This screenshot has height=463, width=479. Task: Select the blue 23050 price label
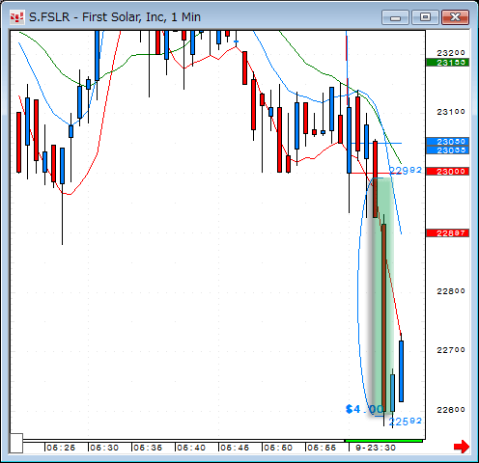pos(447,142)
